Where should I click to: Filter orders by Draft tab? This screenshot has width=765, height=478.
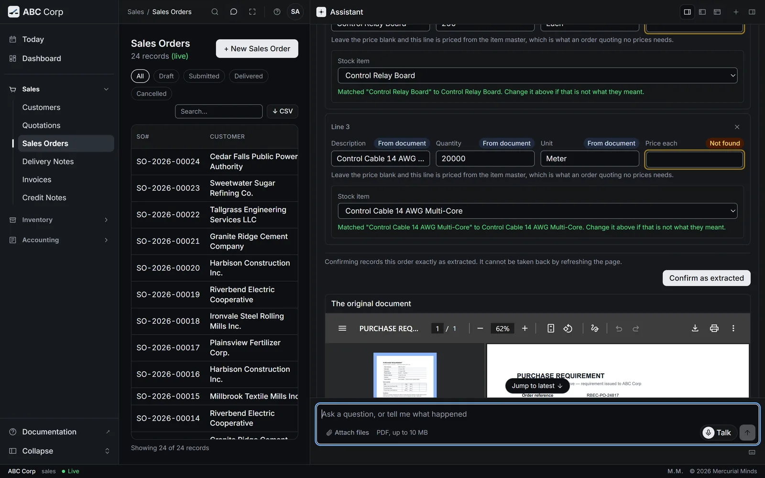[x=166, y=76]
